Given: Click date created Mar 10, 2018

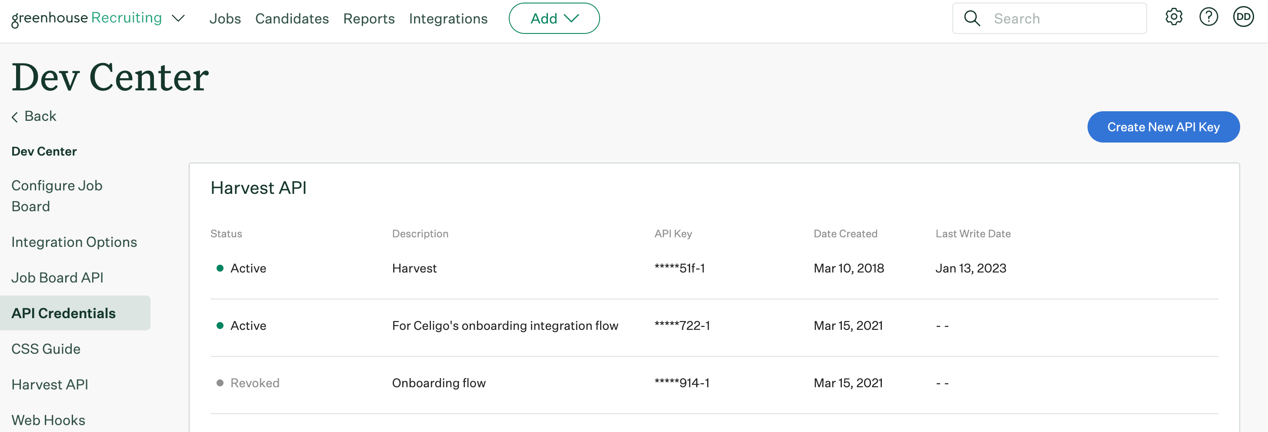Looking at the screenshot, I should coord(849,268).
